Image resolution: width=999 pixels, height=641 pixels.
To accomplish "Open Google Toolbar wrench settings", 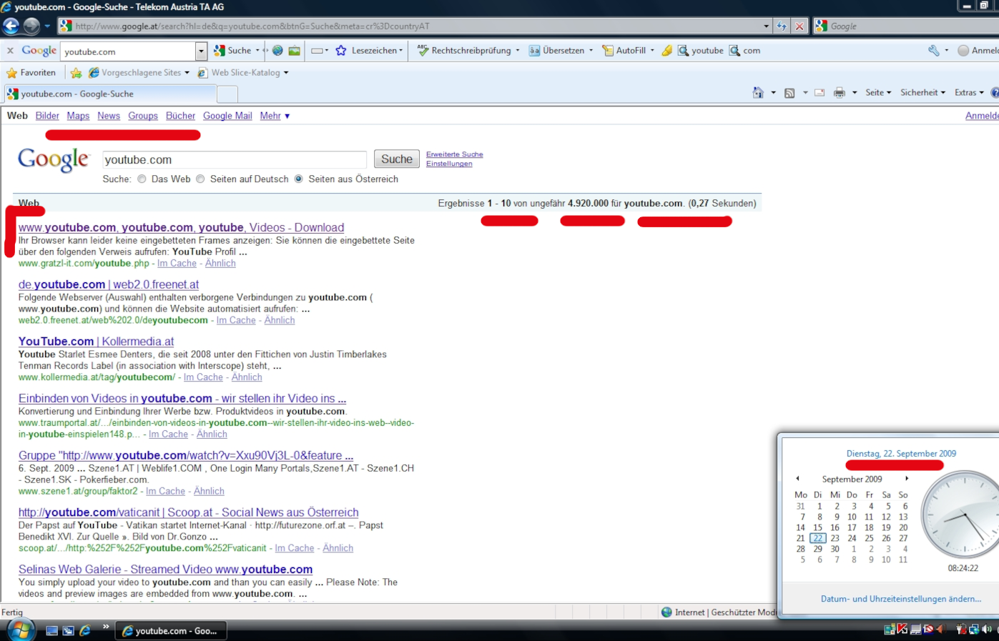I will click(934, 51).
